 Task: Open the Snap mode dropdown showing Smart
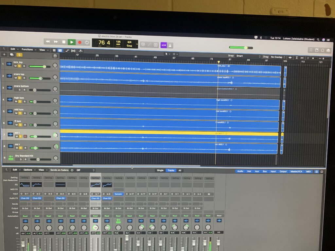(x=249, y=56)
